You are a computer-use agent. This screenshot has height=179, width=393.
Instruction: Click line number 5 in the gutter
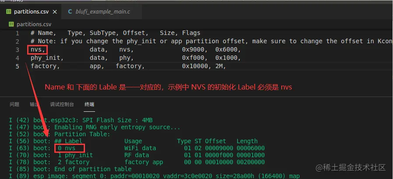click(17, 66)
